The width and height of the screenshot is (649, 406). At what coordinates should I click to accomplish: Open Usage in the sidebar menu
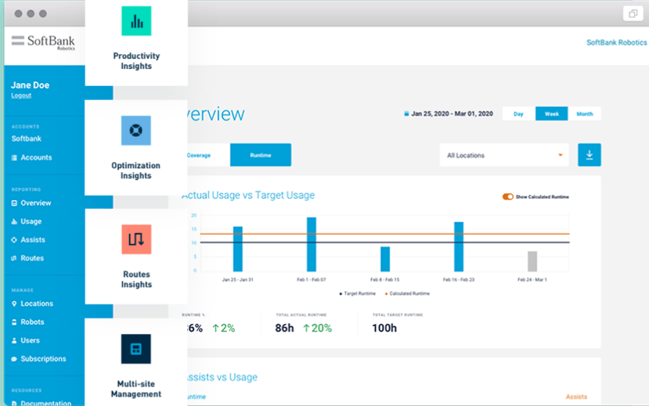pos(31,221)
